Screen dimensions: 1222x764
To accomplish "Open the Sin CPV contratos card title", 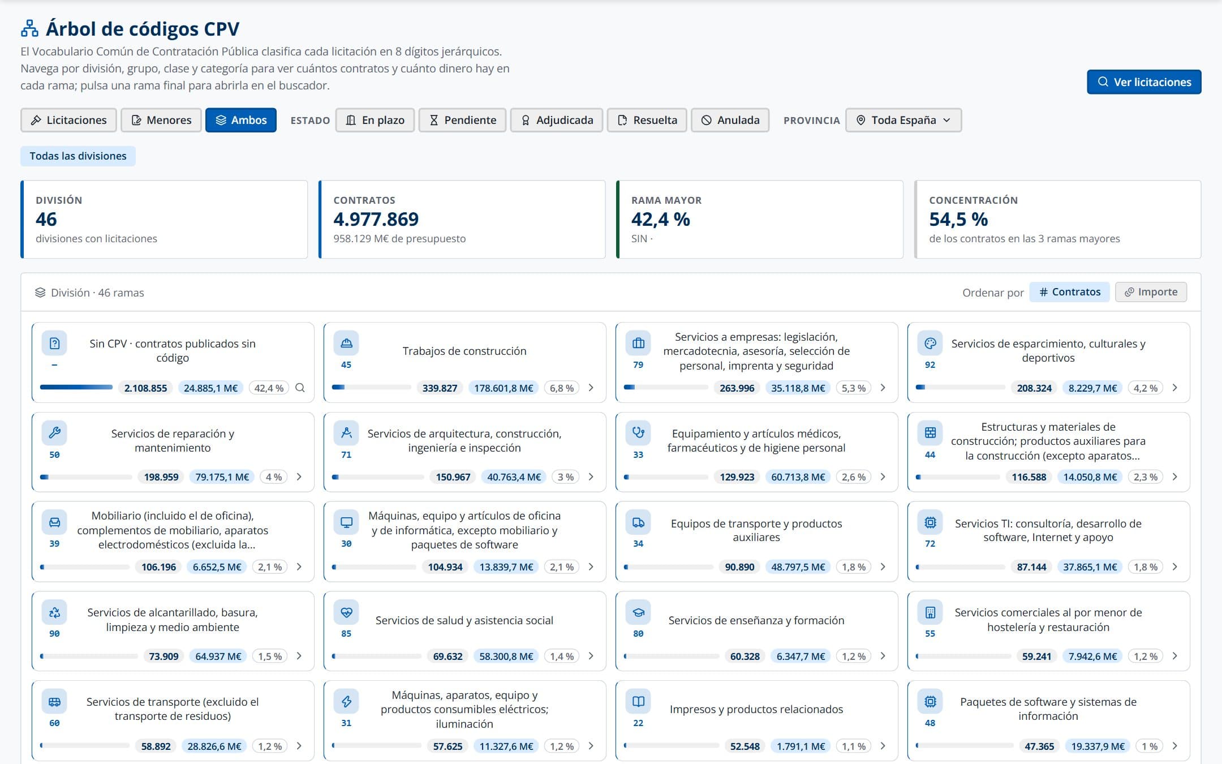I will point(173,350).
